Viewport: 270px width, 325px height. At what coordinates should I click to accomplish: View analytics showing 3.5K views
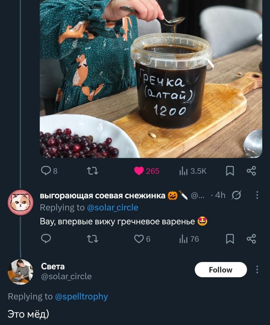tap(193, 171)
